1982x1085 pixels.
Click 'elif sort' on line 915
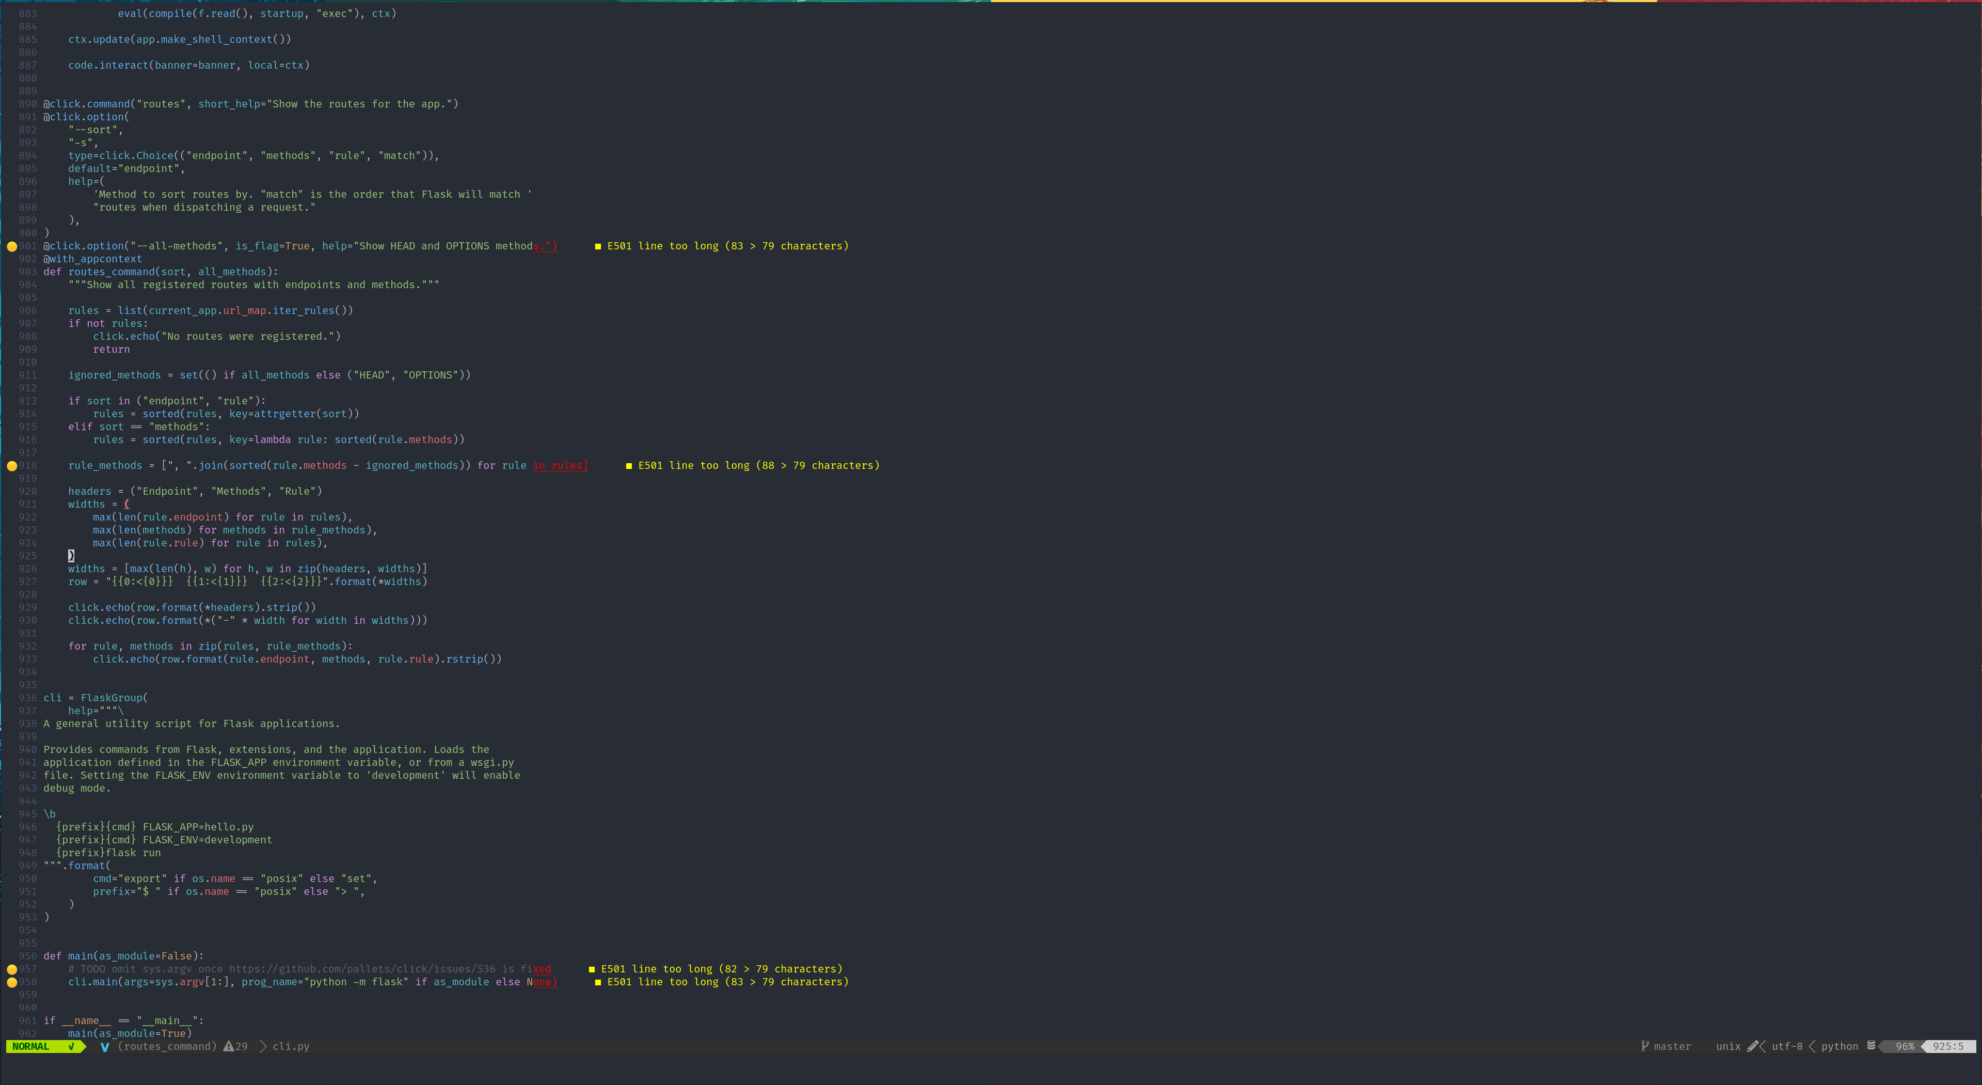click(x=96, y=427)
